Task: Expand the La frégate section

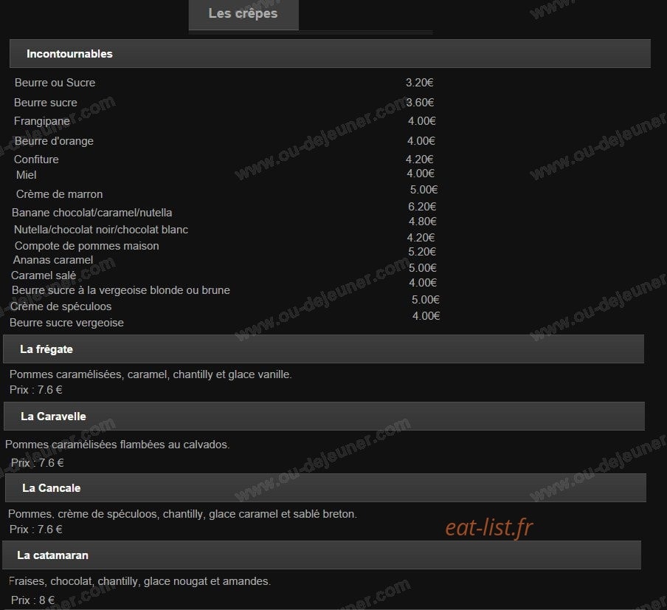Action: pos(323,349)
